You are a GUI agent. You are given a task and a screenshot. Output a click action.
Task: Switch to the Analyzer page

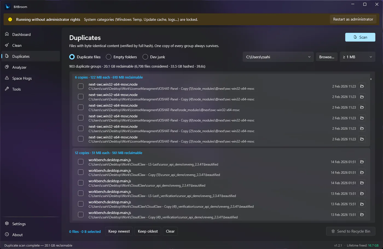click(31, 67)
